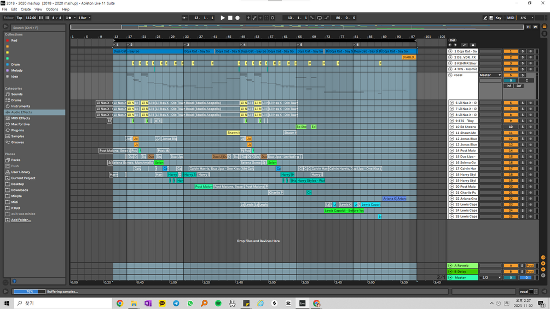Select the Red collection

pyautogui.click(x=14, y=40)
